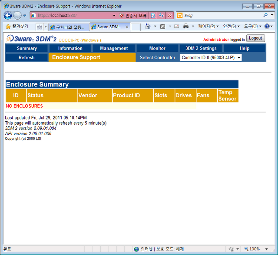
Task: Open Home button dropdown arrow
Action: click(155, 26)
